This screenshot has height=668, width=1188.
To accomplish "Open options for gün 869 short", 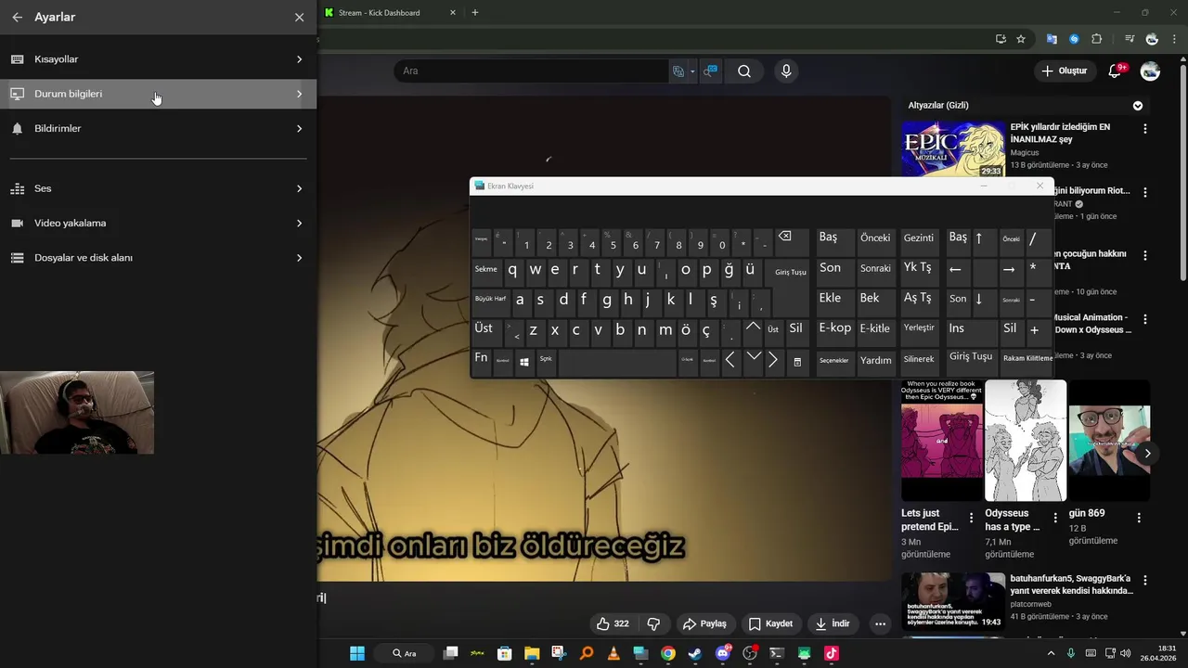I will (1139, 518).
